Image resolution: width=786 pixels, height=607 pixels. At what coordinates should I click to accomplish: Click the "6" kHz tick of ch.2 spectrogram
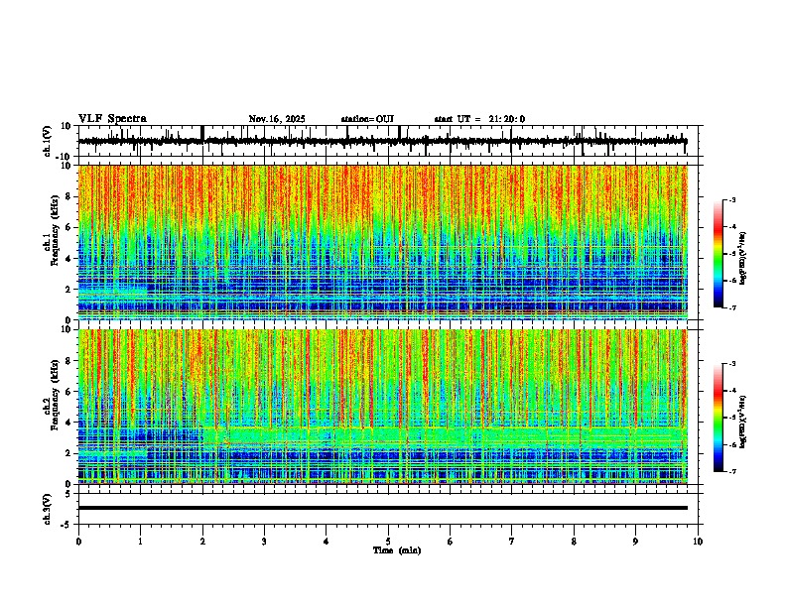pyautogui.click(x=68, y=392)
